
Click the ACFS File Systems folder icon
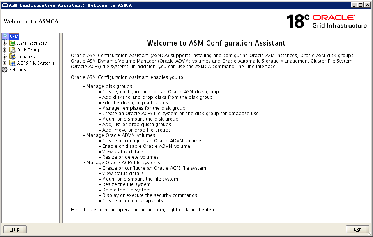12,63
